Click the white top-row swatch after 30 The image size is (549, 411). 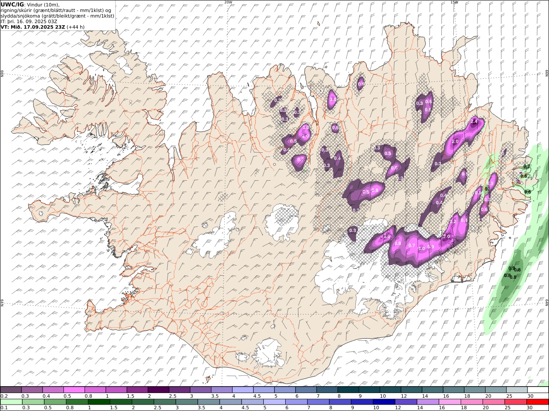pos(537,390)
